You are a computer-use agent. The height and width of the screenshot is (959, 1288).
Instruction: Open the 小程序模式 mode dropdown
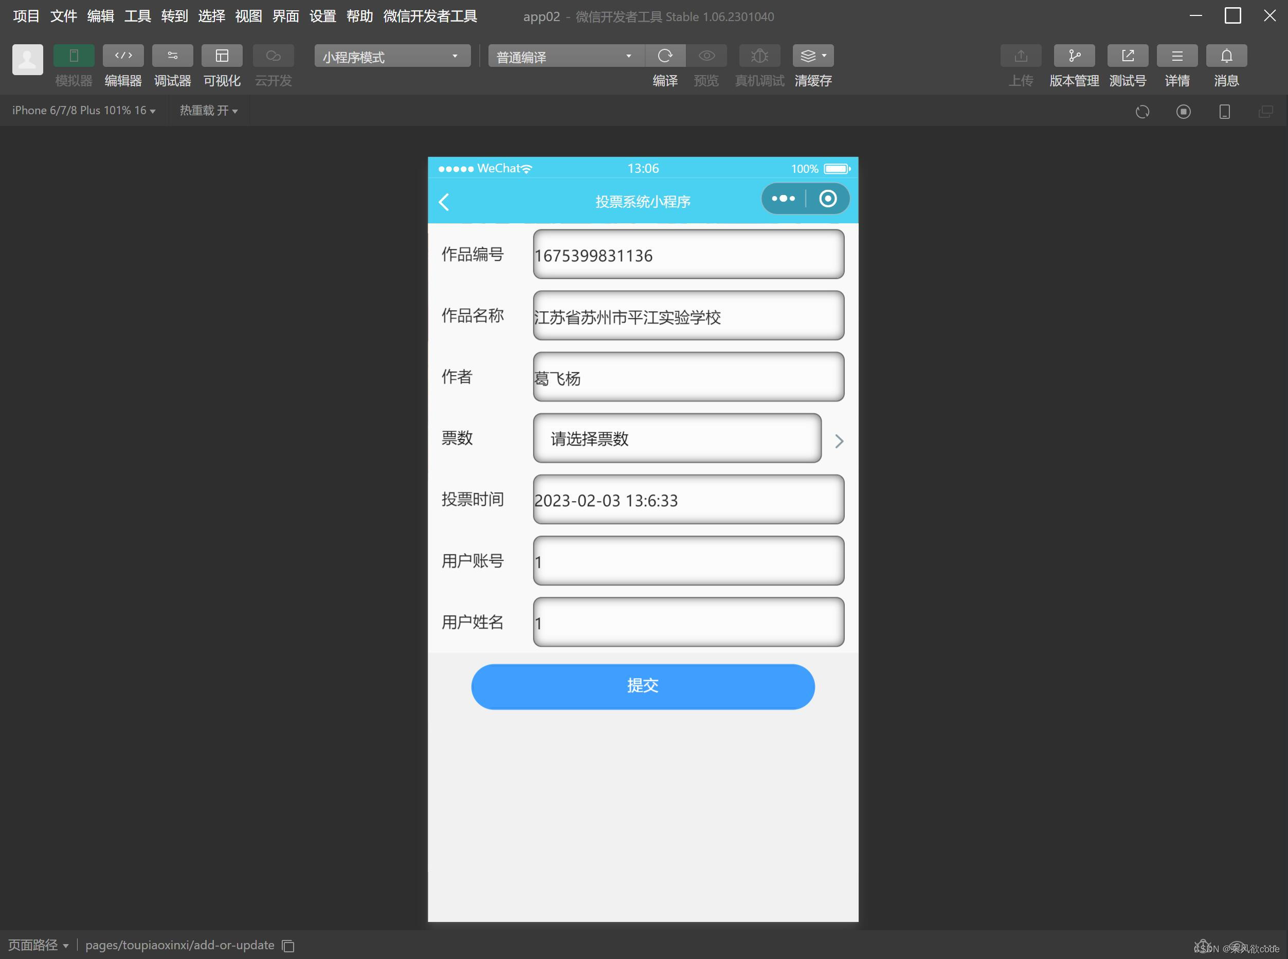pos(392,56)
